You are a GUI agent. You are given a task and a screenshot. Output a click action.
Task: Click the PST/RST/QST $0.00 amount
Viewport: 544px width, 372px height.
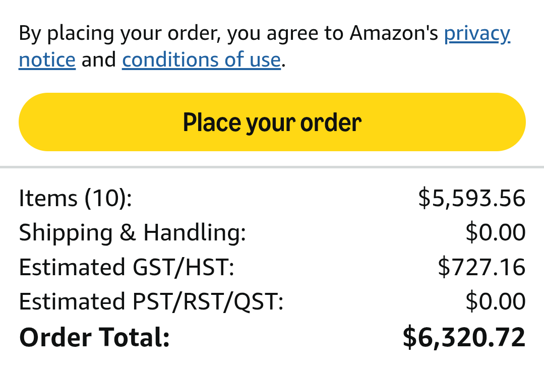click(495, 301)
